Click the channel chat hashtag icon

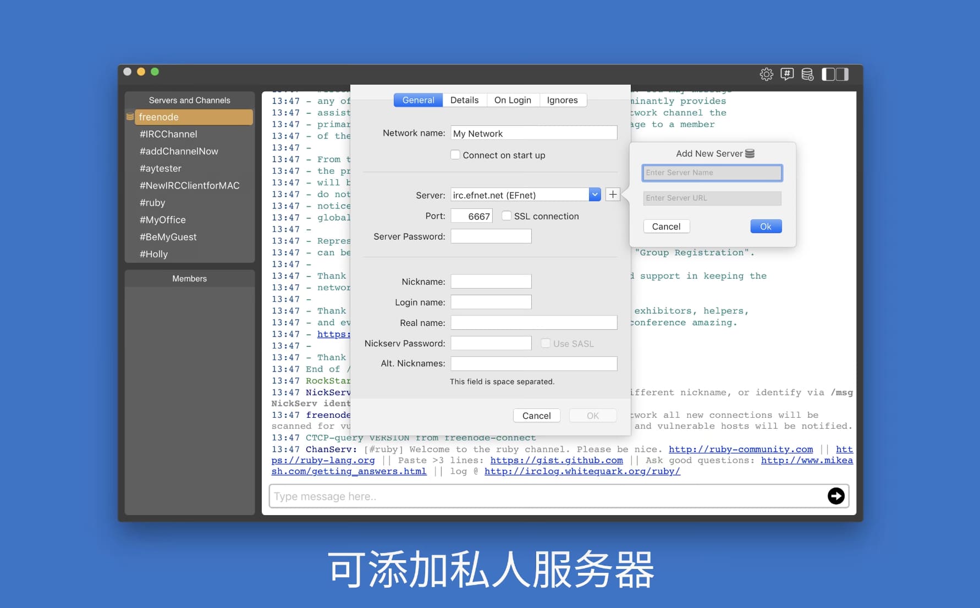tap(787, 74)
